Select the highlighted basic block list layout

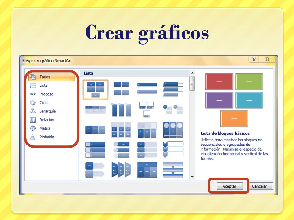click(x=96, y=90)
